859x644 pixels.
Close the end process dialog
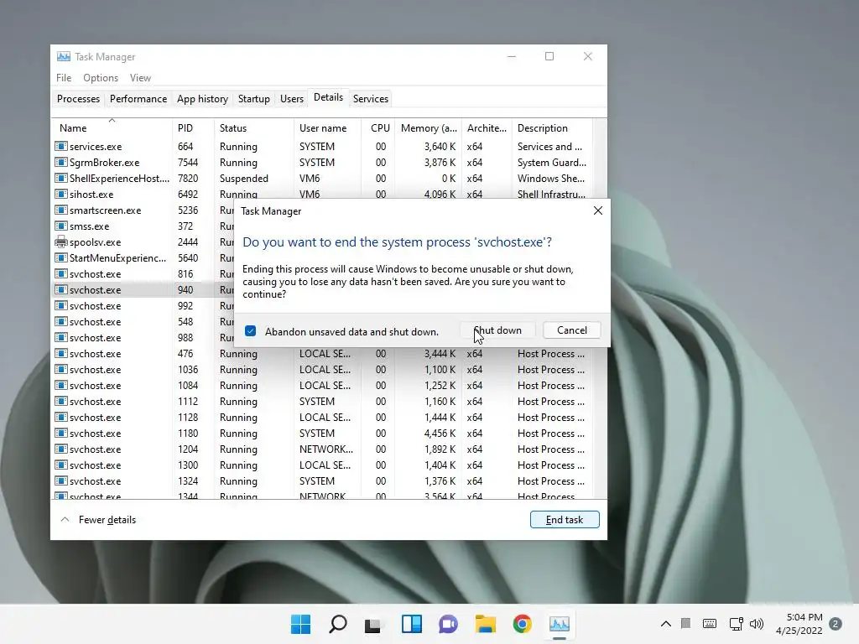(x=597, y=210)
